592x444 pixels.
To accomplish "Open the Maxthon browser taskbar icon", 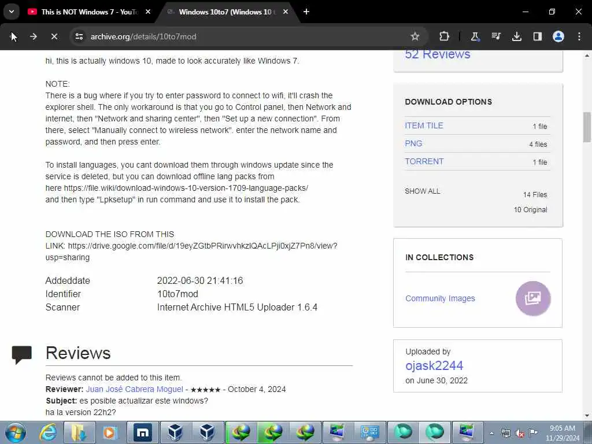I will tap(142, 432).
